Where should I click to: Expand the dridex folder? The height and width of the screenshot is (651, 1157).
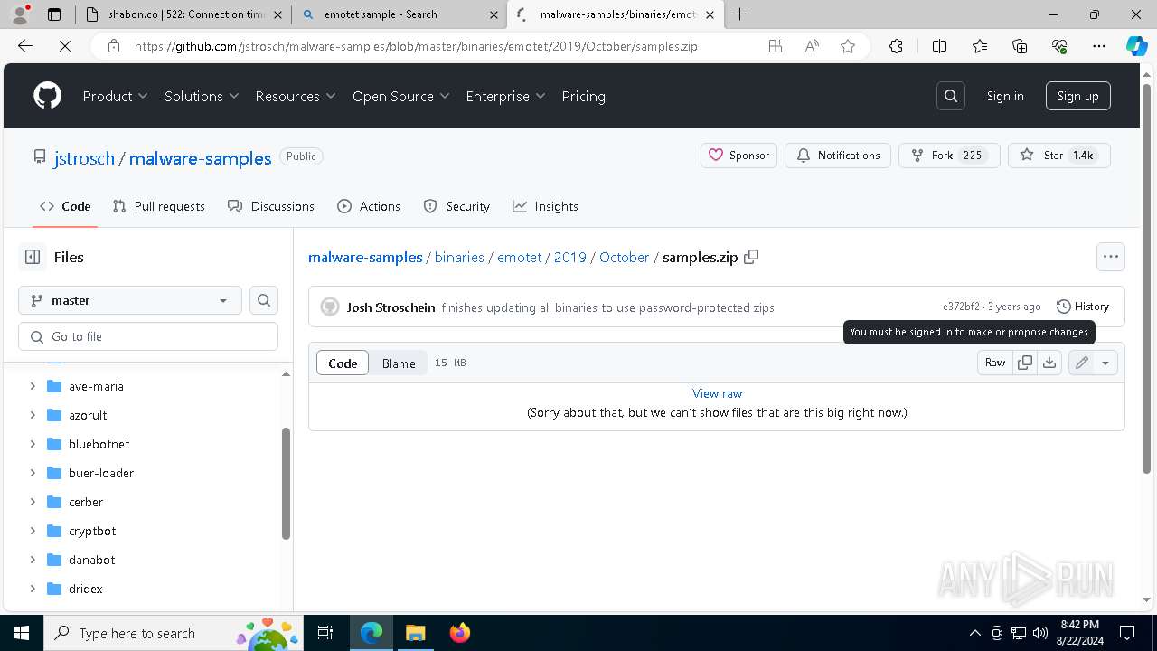33,589
